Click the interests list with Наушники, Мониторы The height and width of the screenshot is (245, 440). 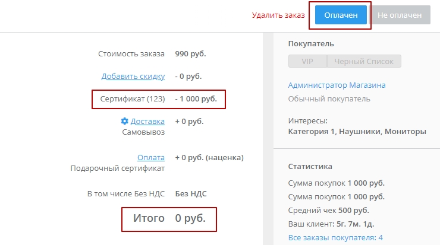click(357, 131)
